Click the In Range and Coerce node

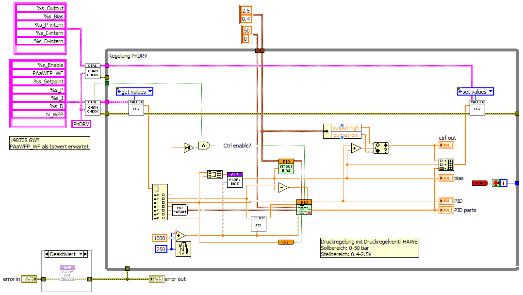point(381,148)
